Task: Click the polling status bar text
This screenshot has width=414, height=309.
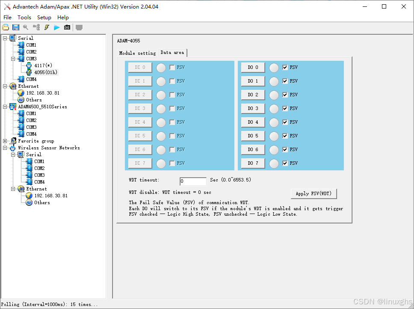Action: coord(49,304)
